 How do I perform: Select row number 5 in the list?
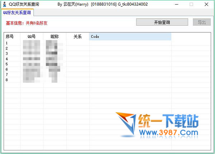tap(107, 64)
